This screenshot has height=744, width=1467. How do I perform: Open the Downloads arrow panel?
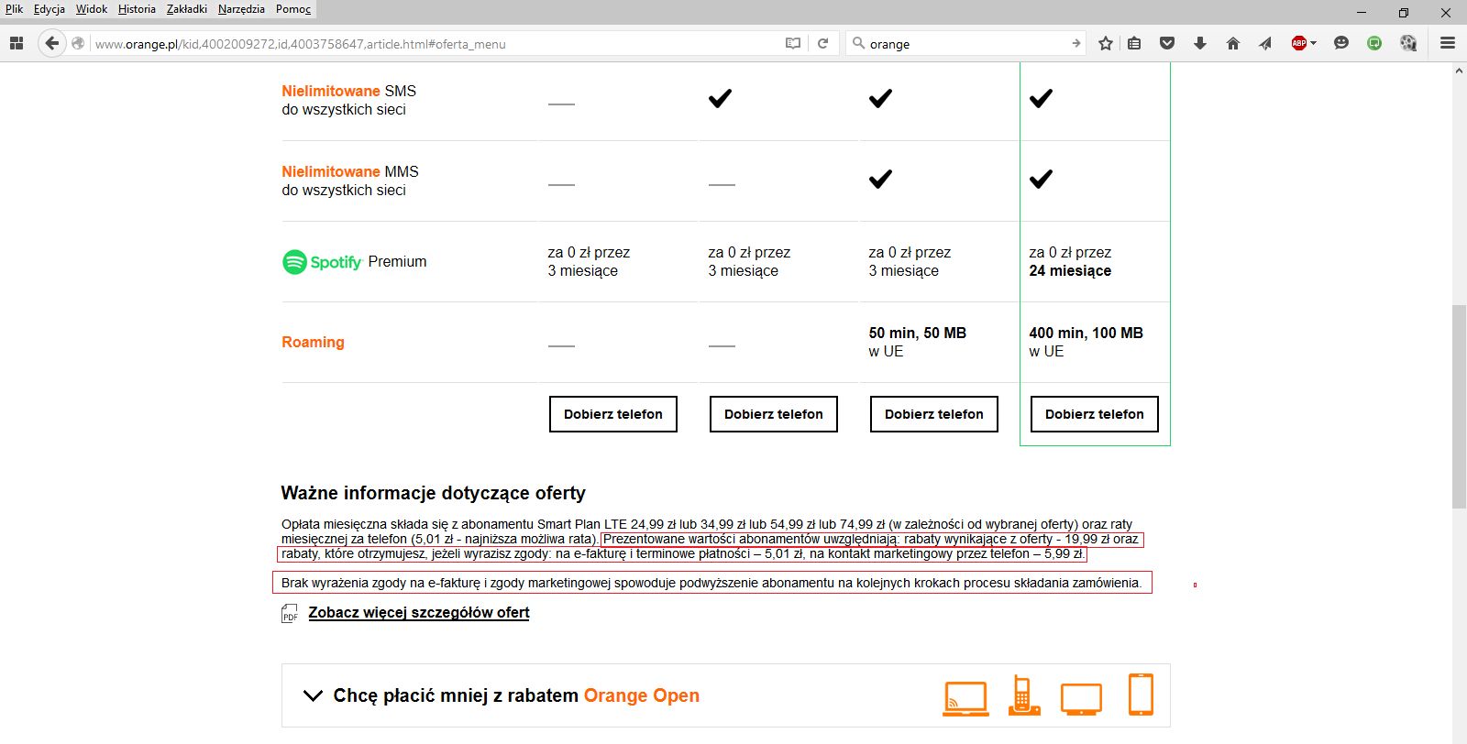[1200, 43]
